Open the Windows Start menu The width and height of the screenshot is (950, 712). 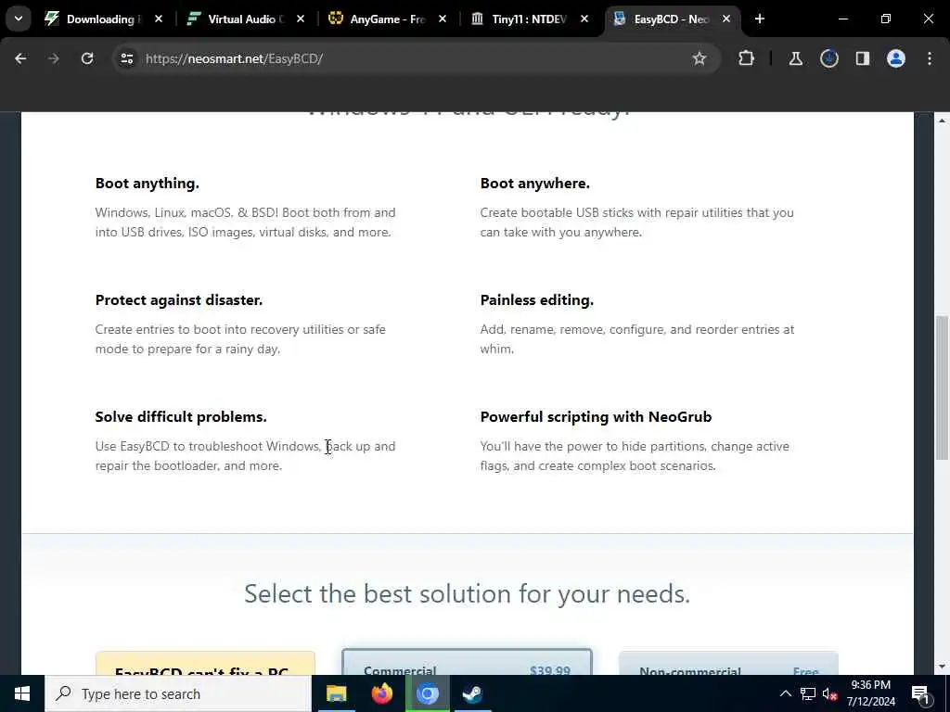click(x=22, y=693)
